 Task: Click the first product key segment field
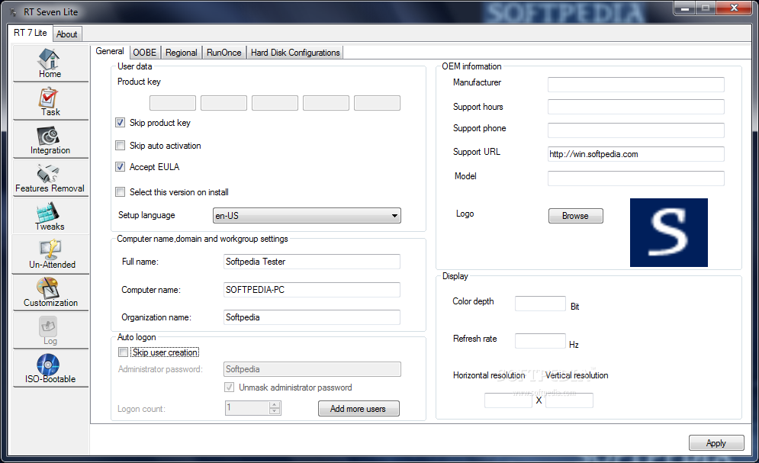(x=173, y=103)
